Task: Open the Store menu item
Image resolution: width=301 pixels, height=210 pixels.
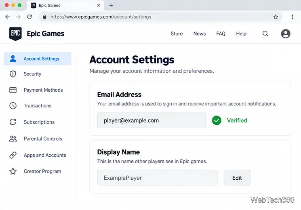Action: [x=177, y=34]
